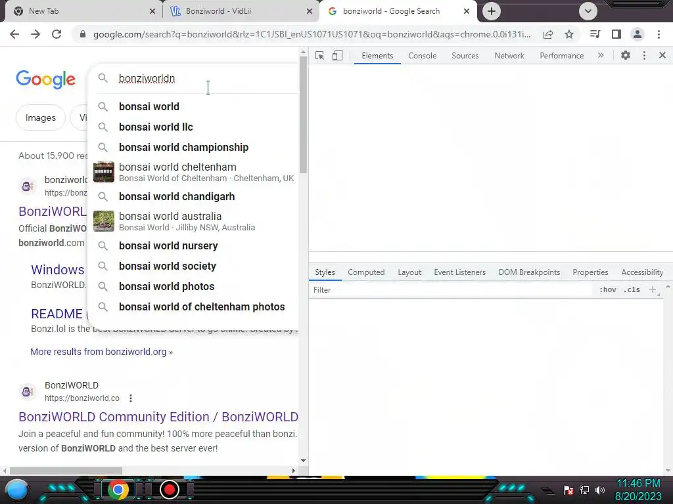Open the tab search dropdown arrow
Viewport: 673px width, 504px height.
click(588, 11)
